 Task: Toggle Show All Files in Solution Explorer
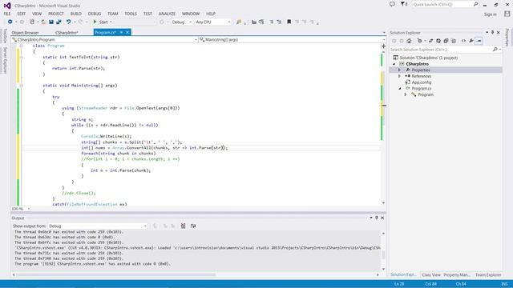(454, 41)
